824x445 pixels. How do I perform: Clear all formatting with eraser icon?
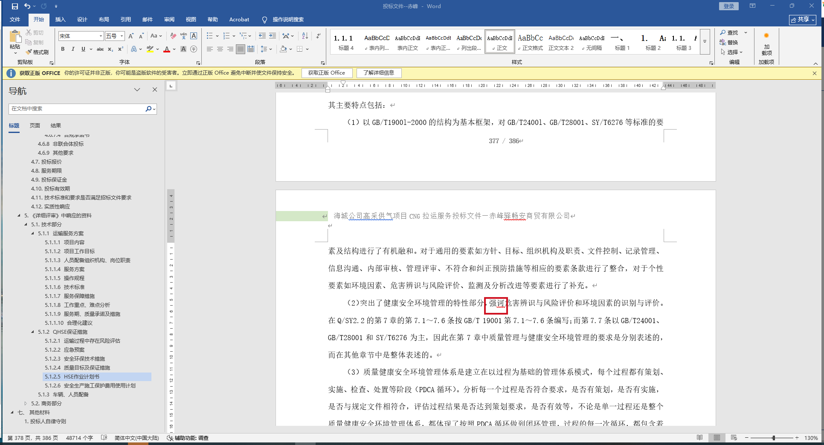click(173, 36)
